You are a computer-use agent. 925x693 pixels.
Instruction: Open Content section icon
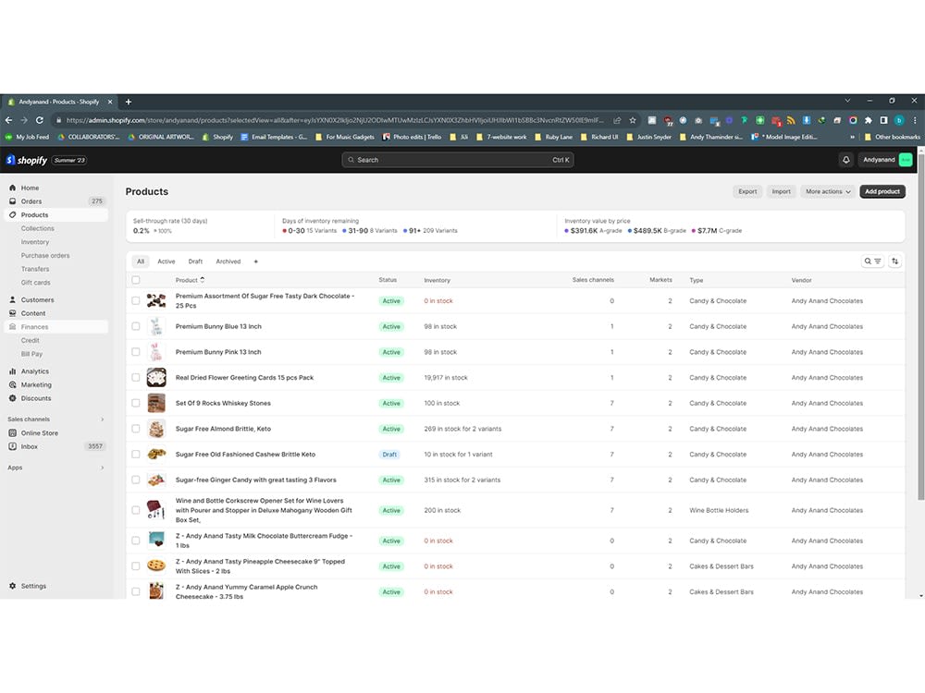point(12,313)
